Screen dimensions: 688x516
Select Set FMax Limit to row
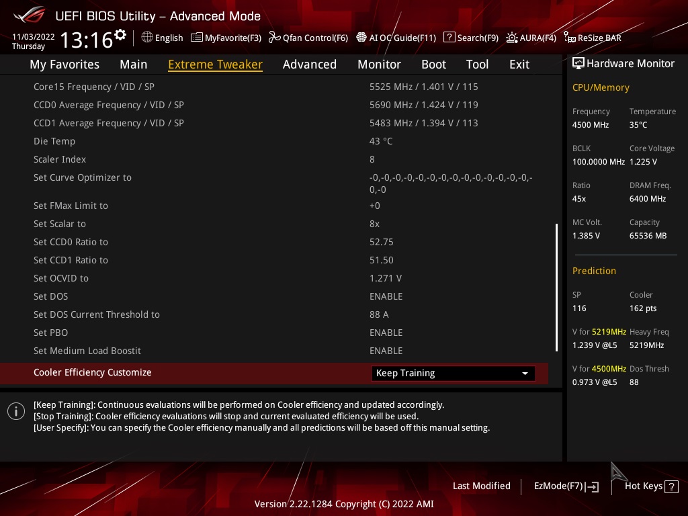click(274, 206)
